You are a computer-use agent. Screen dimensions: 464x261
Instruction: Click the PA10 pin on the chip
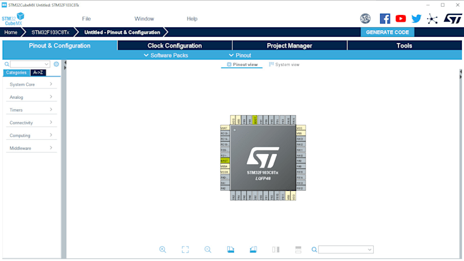(x=301, y=155)
